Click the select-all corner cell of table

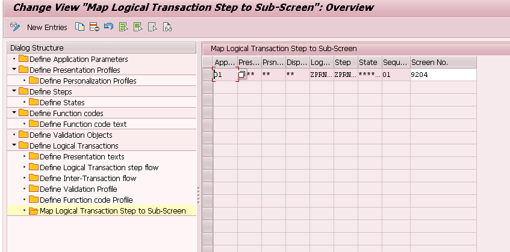208,62
